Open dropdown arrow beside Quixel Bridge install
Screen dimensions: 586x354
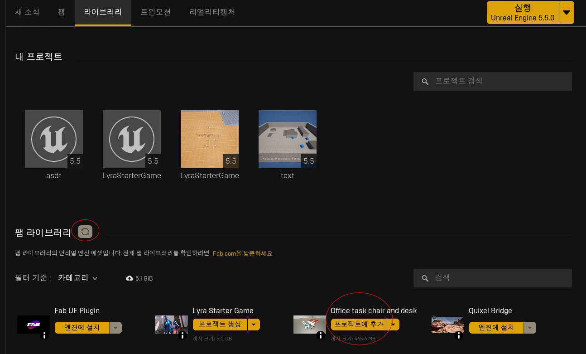coord(530,327)
